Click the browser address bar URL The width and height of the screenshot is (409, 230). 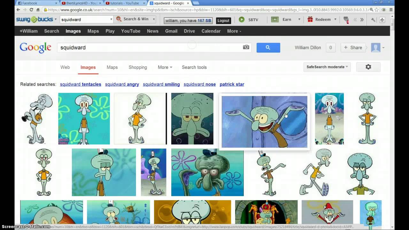[208, 10]
